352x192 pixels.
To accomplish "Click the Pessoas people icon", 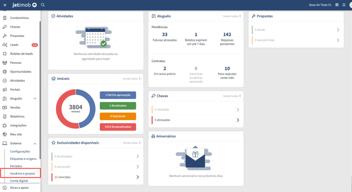I will [5, 62].
